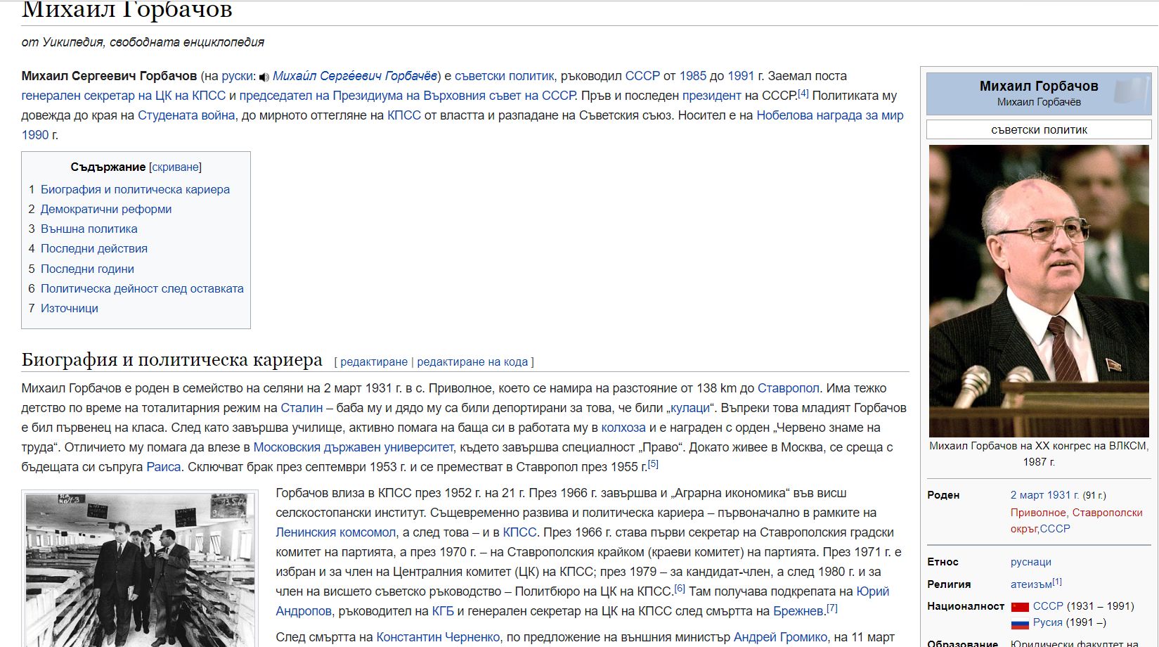This screenshot has height=647, width=1159.
Task: Follow the Андрей Громико link
Action: [x=780, y=637]
